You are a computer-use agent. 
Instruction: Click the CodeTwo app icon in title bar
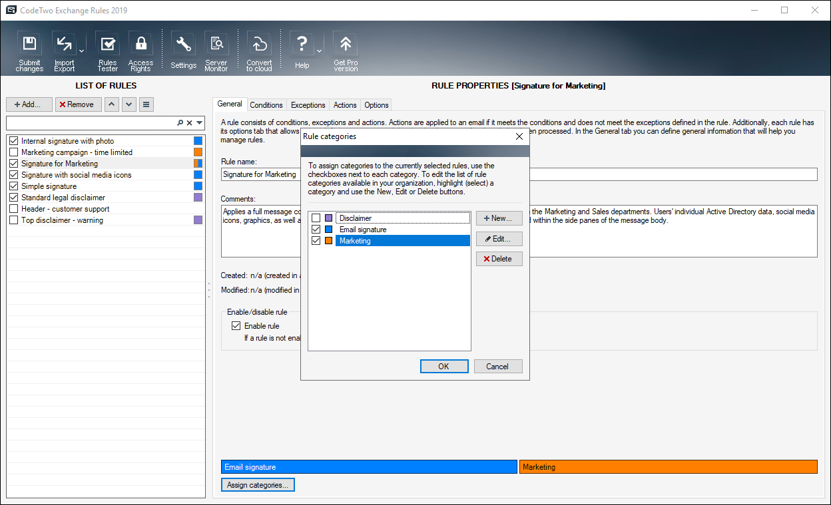coord(11,10)
